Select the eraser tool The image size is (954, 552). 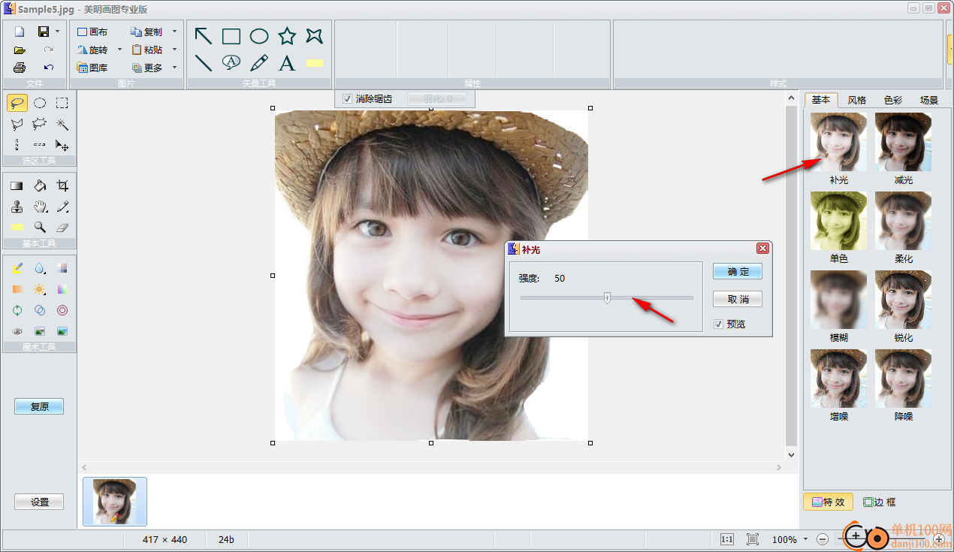point(62,227)
